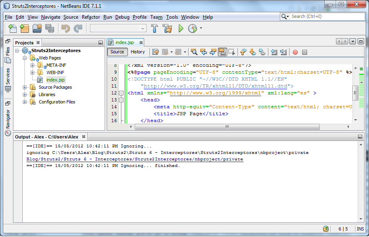Image resolution: width=369 pixels, height=237 pixels.
Task: Expand the Source Packages node
Action: pyautogui.click(x=25, y=87)
